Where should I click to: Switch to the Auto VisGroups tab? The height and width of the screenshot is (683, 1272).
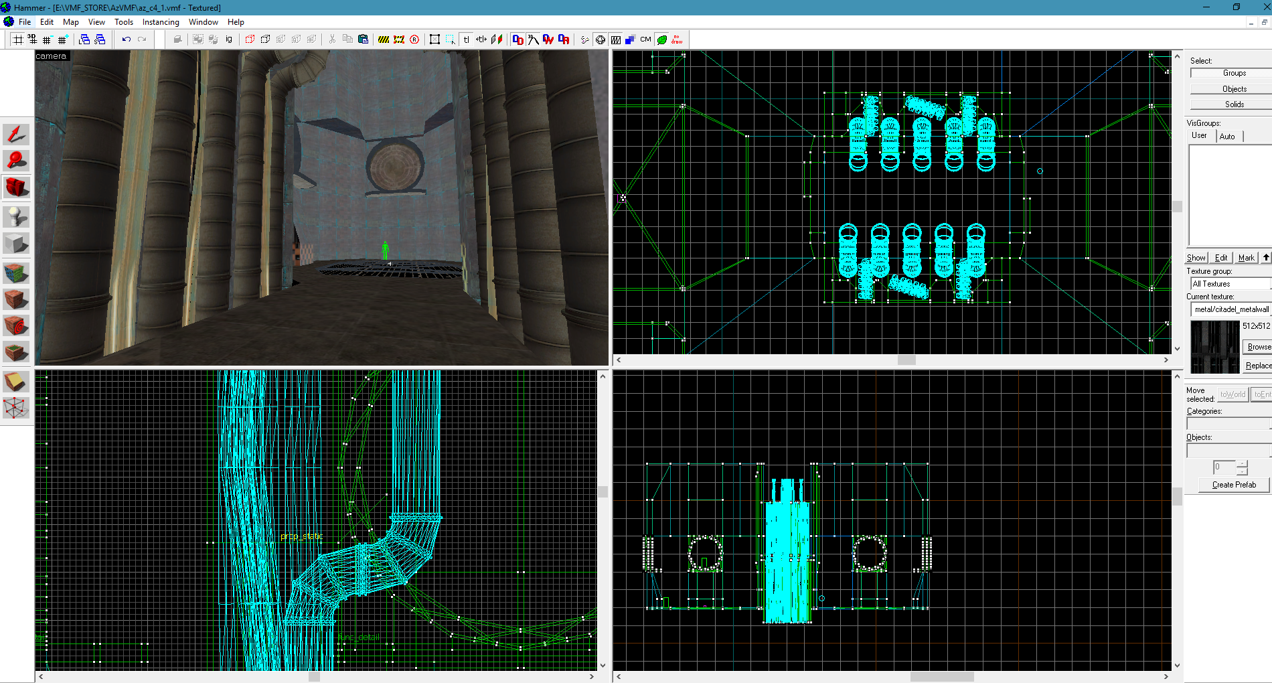[1227, 137]
